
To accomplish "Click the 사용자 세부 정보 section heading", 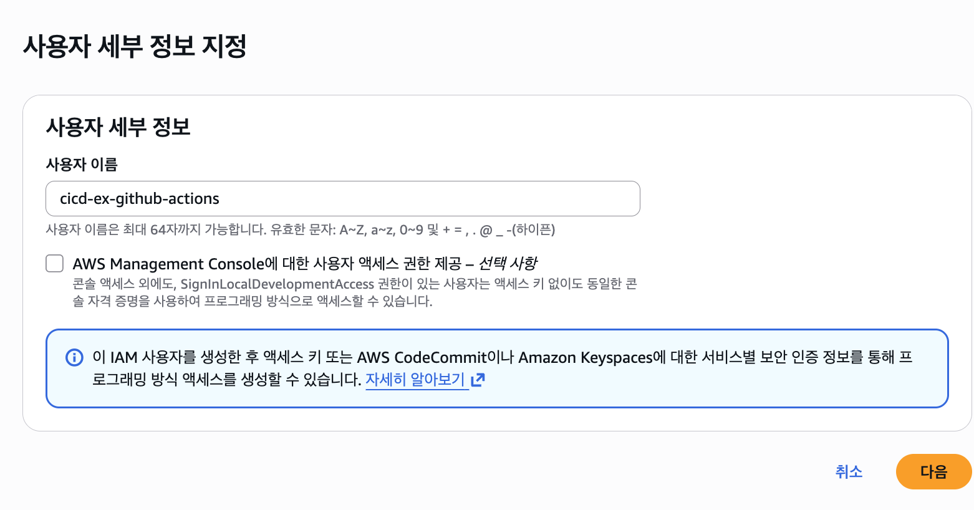I will point(118,127).
